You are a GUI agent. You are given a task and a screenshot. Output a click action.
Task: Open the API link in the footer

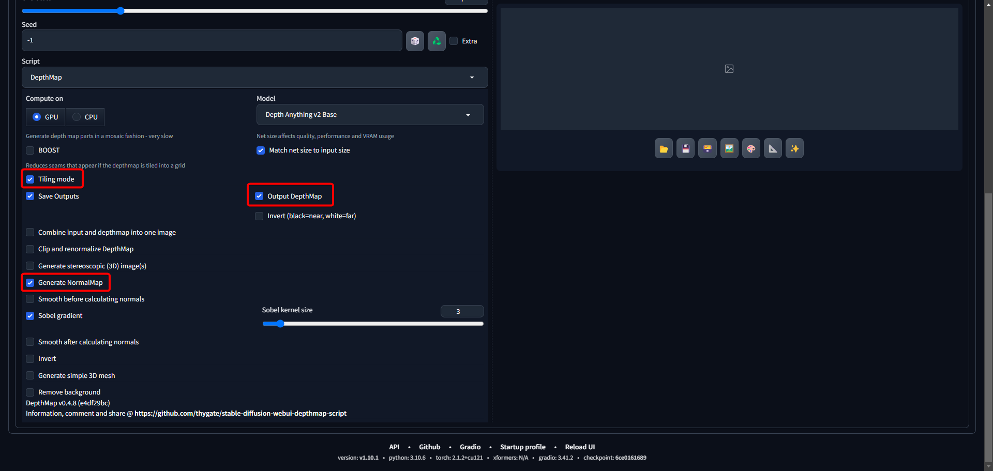(394, 447)
